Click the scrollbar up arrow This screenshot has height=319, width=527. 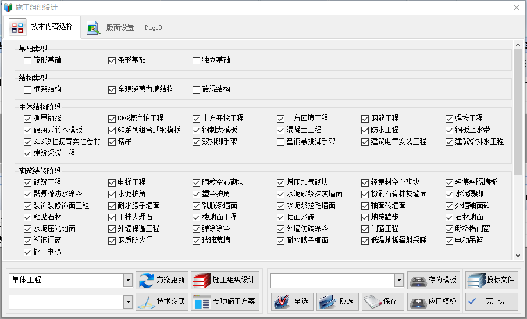point(518,45)
